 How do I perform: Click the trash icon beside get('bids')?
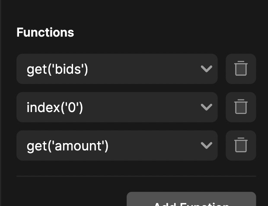(241, 69)
